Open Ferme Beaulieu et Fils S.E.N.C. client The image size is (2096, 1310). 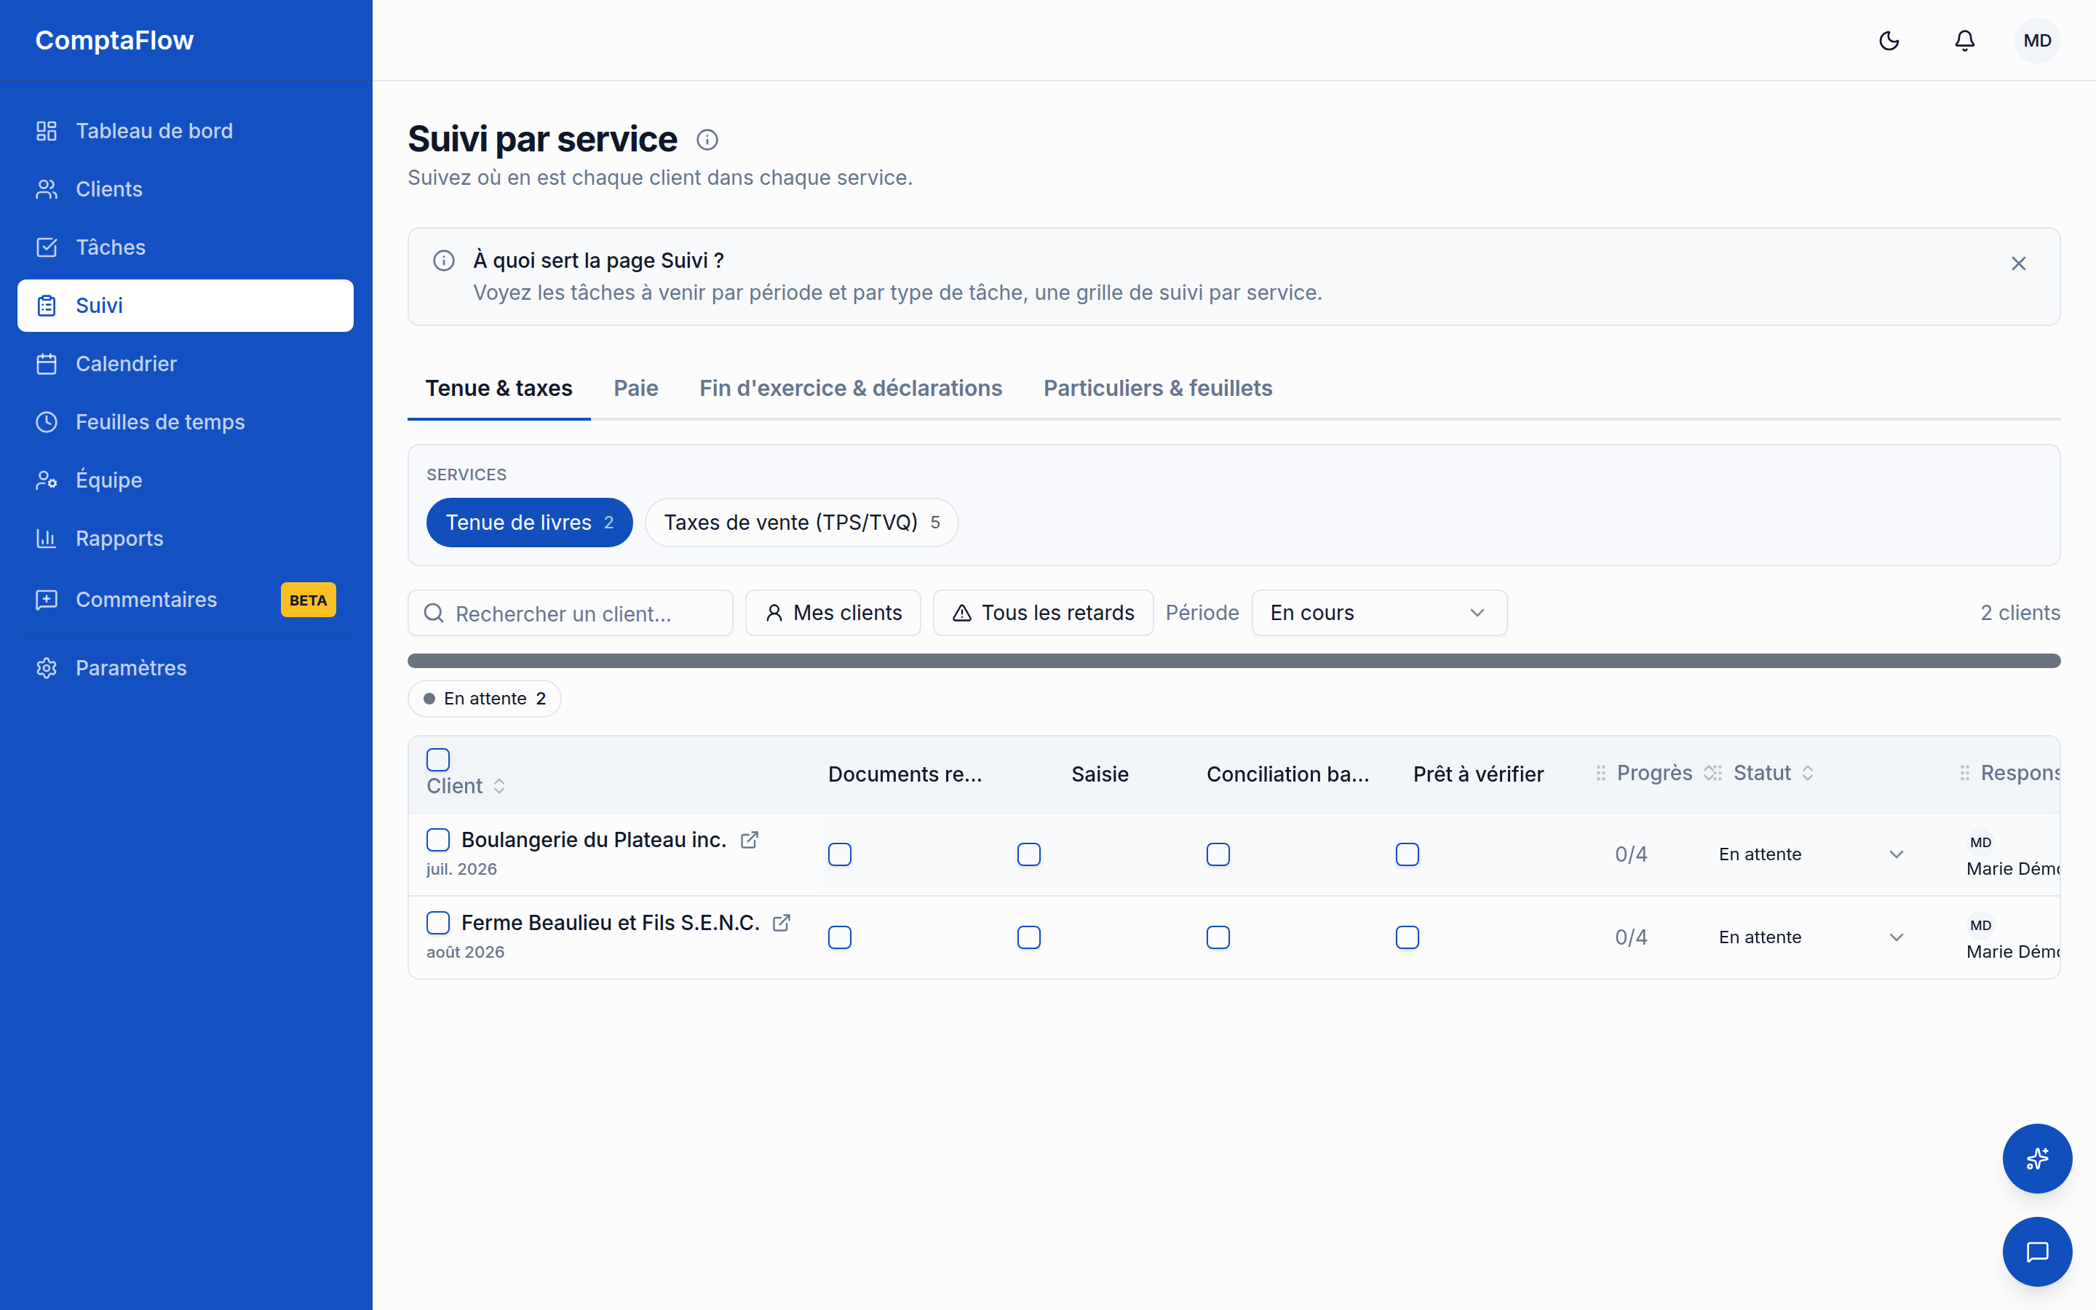point(611,923)
